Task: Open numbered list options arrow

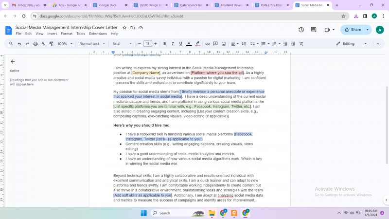Action: coord(280,44)
